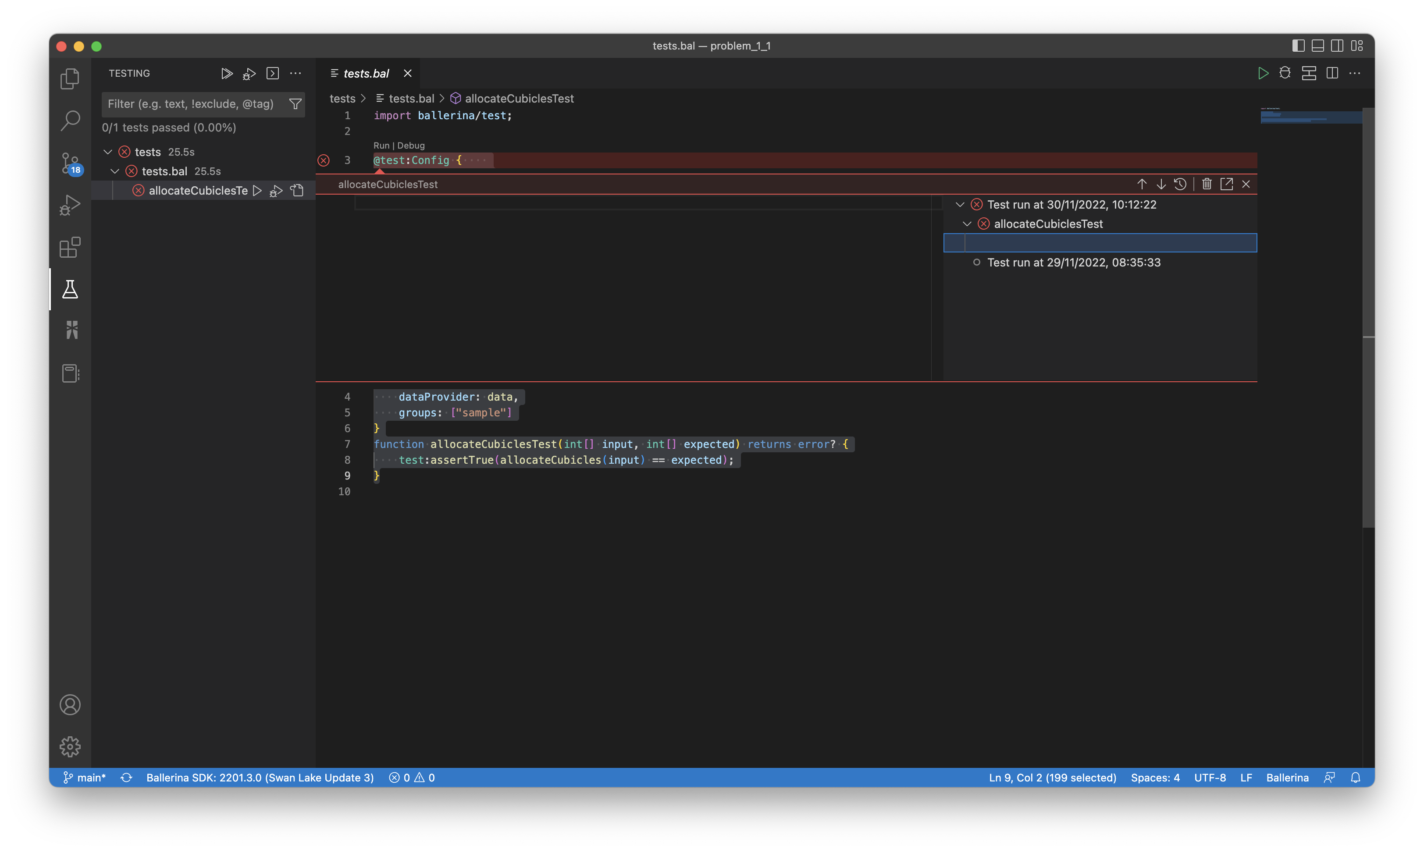Toggle secondary side bar layout
Image resolution: width=1424 pixels, height=852 pixels.
coord(1337,46)
